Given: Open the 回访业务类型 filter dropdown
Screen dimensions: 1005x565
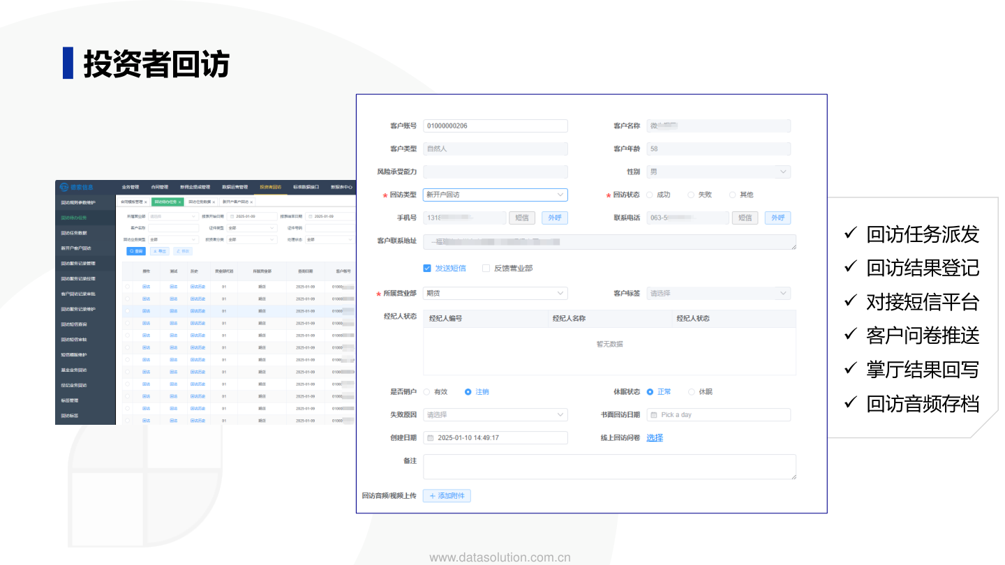Looking at the screenshot, I should pyautogui.click(x=173, y=239).
